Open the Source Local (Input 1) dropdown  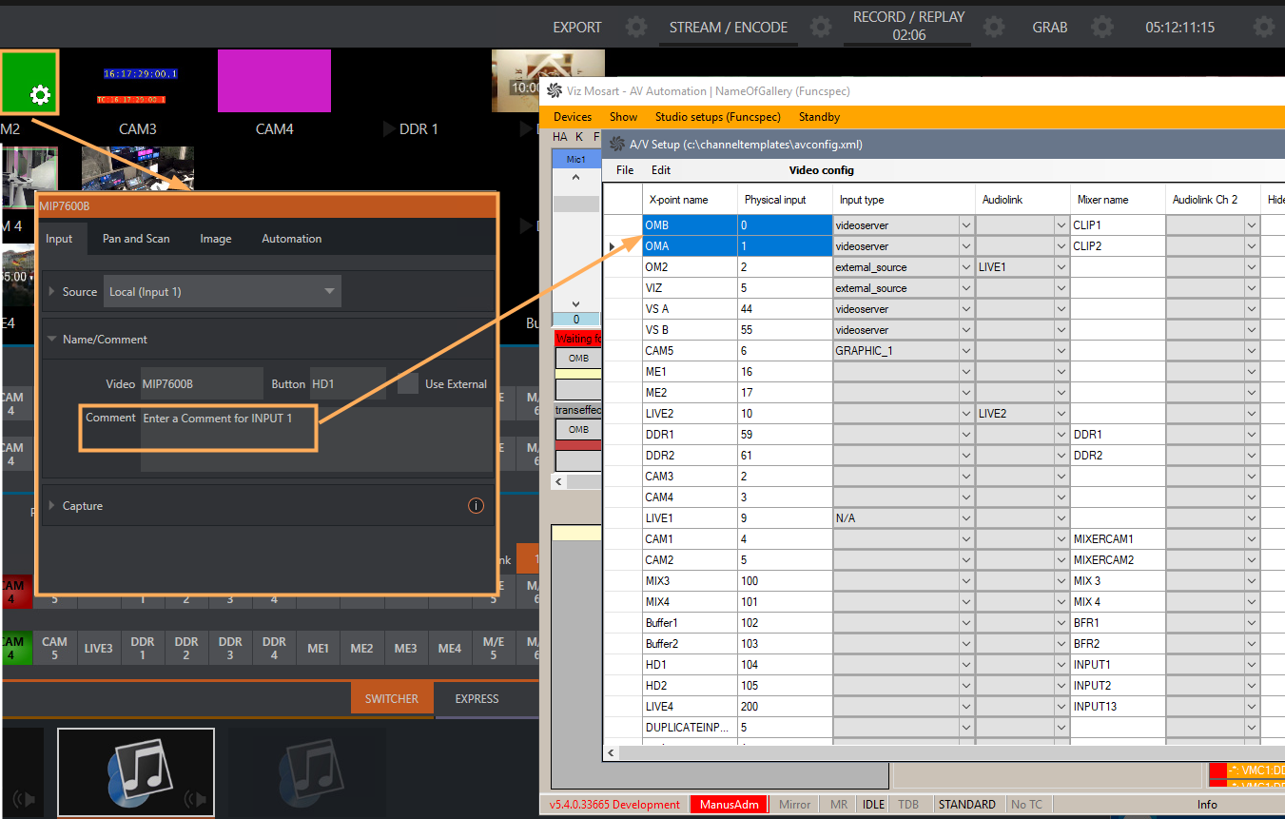click(x=222, y=292)
